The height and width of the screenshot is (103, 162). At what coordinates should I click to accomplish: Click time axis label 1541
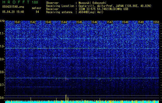tap(17, 22)
